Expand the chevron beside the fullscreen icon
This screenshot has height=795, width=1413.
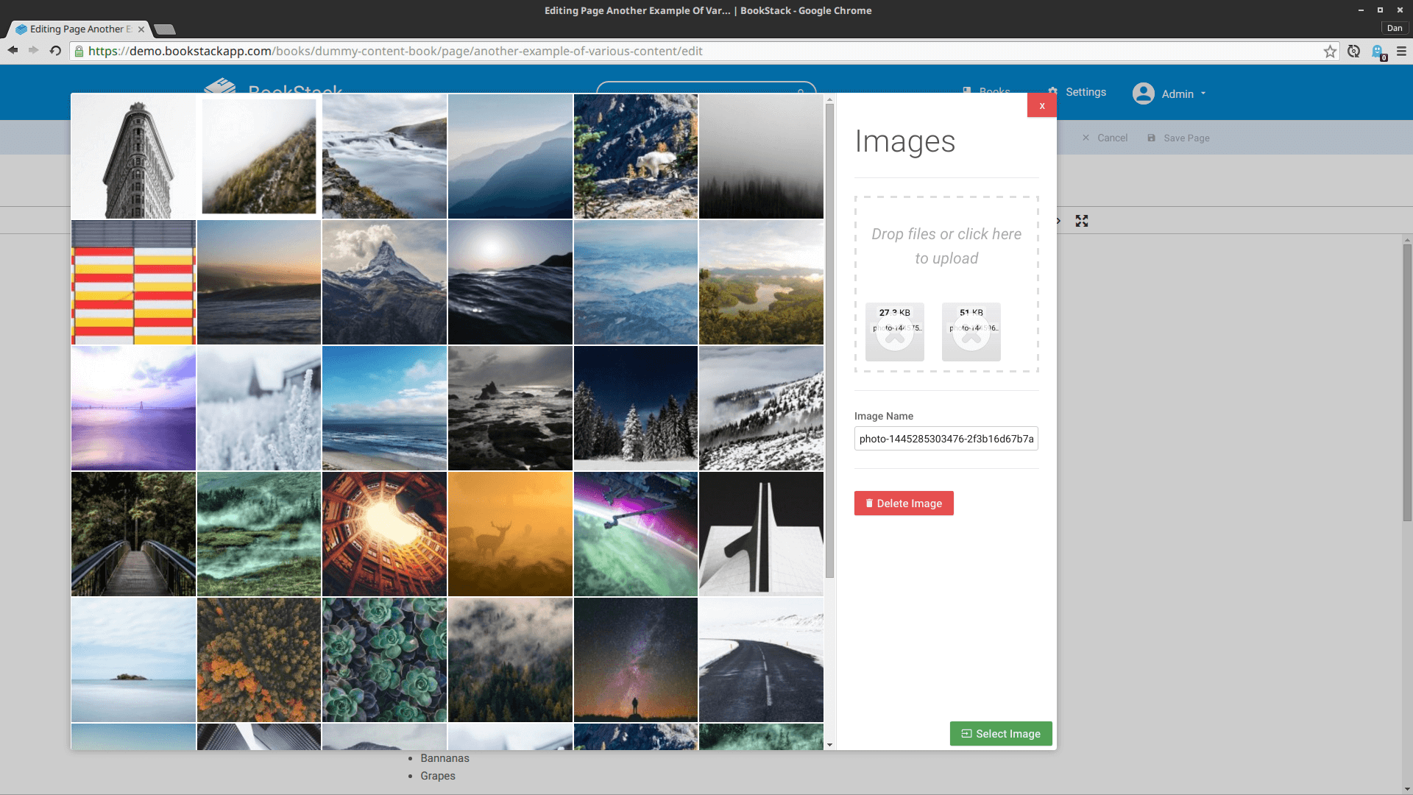1058,220
